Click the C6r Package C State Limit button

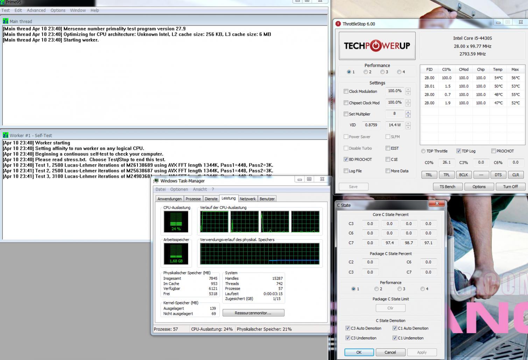[390, 308]
